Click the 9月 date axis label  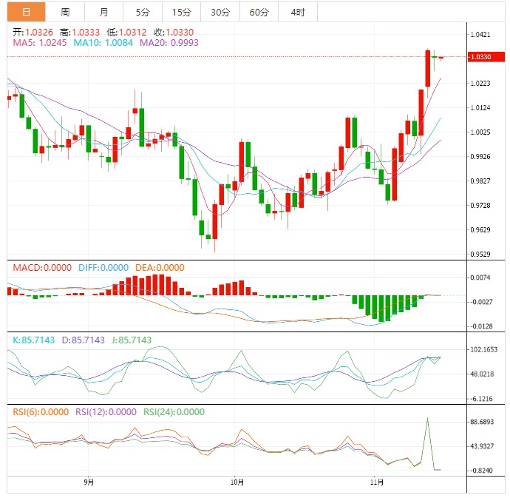[x=89, y=482]
